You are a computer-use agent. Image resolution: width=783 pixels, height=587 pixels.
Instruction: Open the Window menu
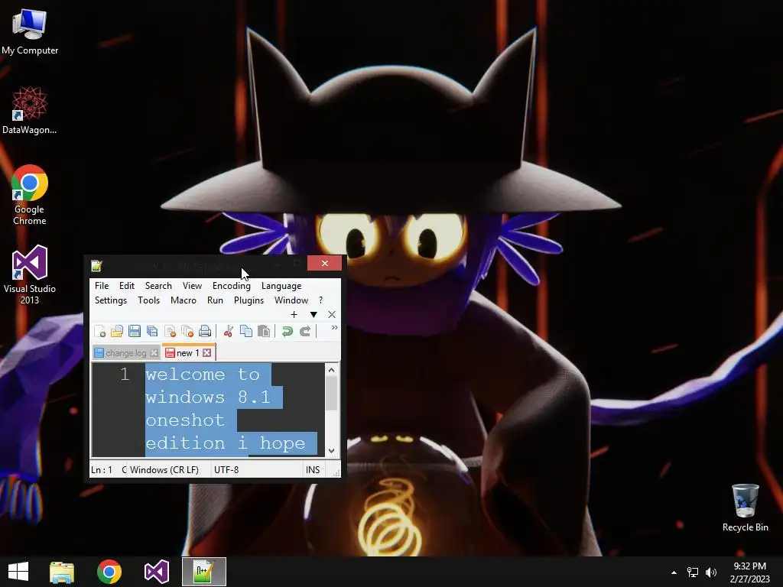[x=291, y=300]
